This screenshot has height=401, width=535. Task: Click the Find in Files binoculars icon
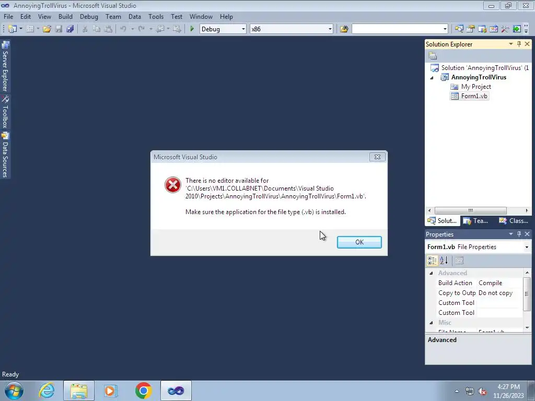click(344, 29)
